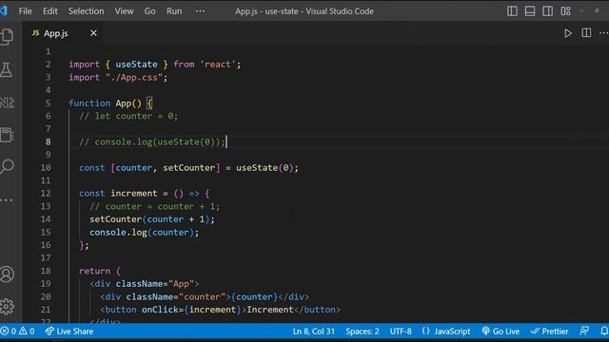Image resolution: width=609 pixels, height=342 pixels.
Task: Click 'setCounter' in the const declaration
Action: 188,168
